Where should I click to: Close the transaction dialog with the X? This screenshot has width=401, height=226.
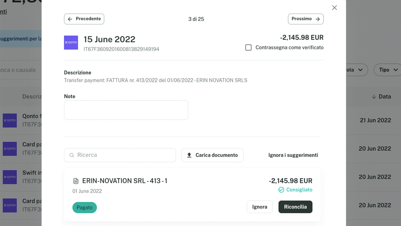[x=334, y=8]
